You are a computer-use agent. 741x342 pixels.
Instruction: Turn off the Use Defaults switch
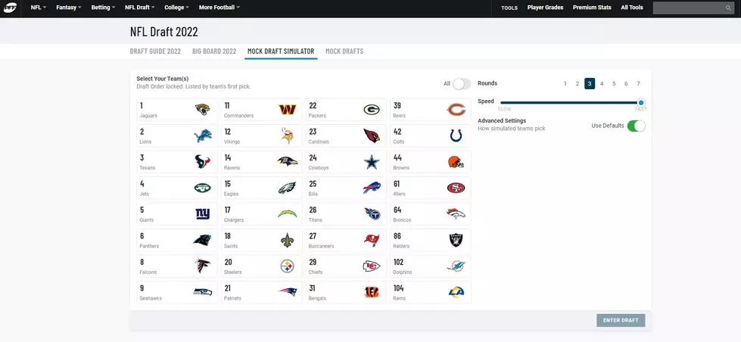pos(636,126)
